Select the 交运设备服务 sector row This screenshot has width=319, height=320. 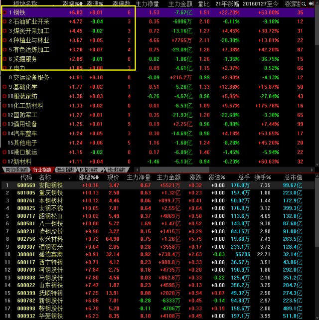31,77
